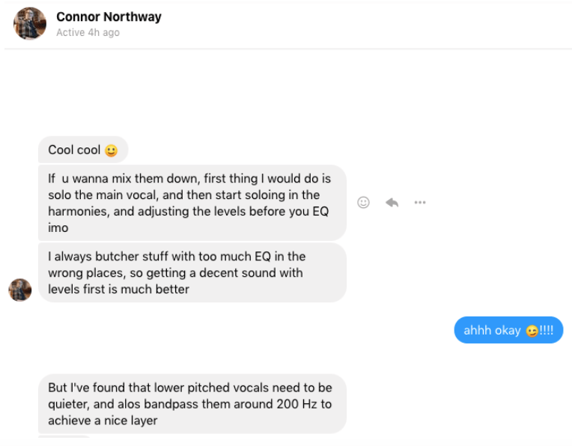Click the "Active 4h ago" status text

tap(88, 33)
